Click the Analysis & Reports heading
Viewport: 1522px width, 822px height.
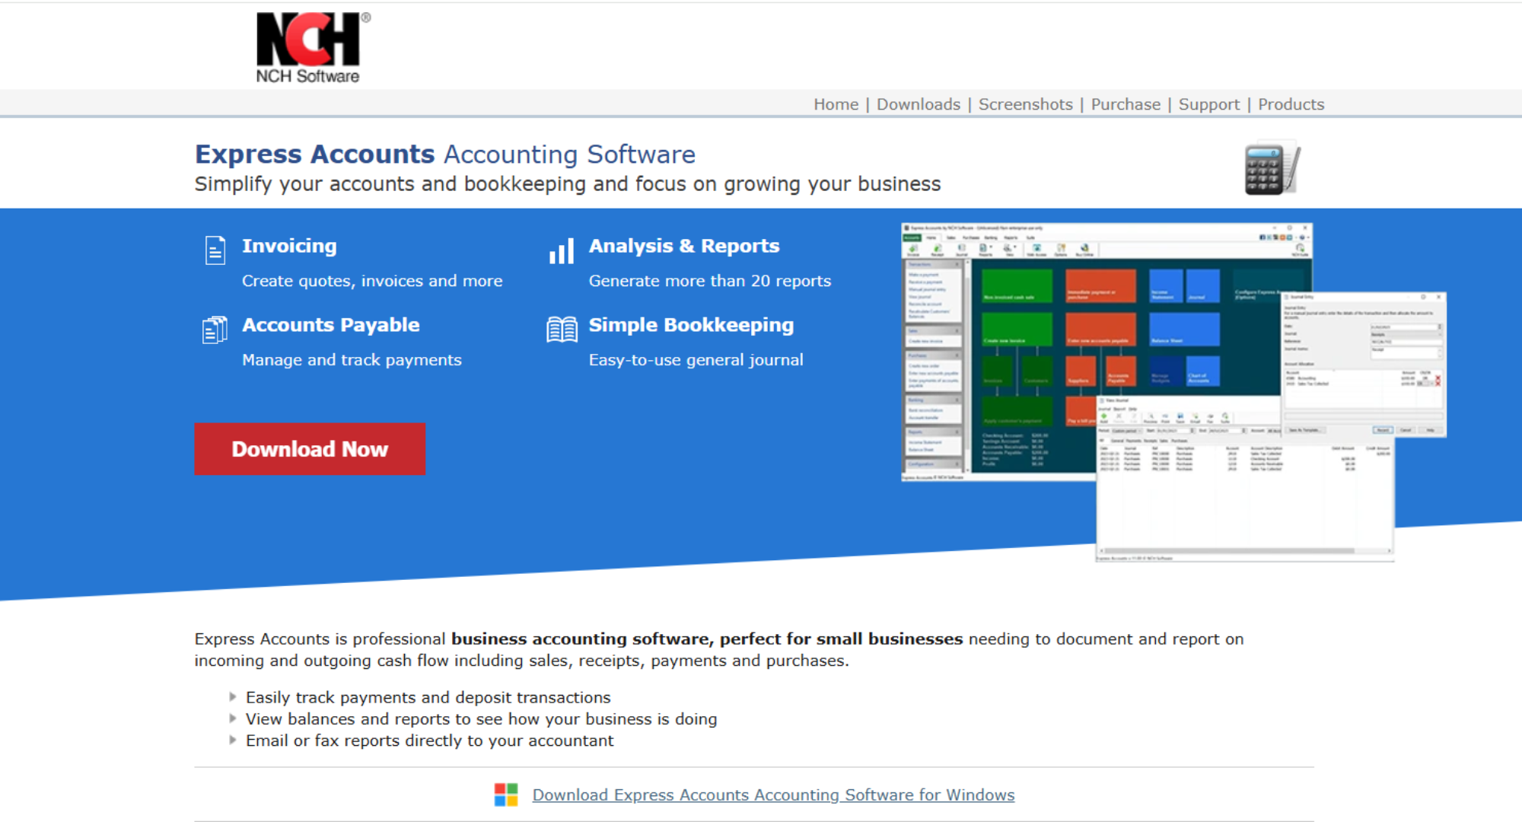[x=683, y=246]
